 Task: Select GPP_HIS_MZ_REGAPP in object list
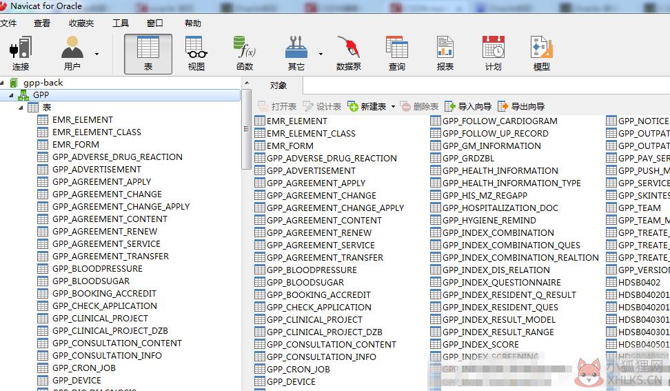pos(485,195)
